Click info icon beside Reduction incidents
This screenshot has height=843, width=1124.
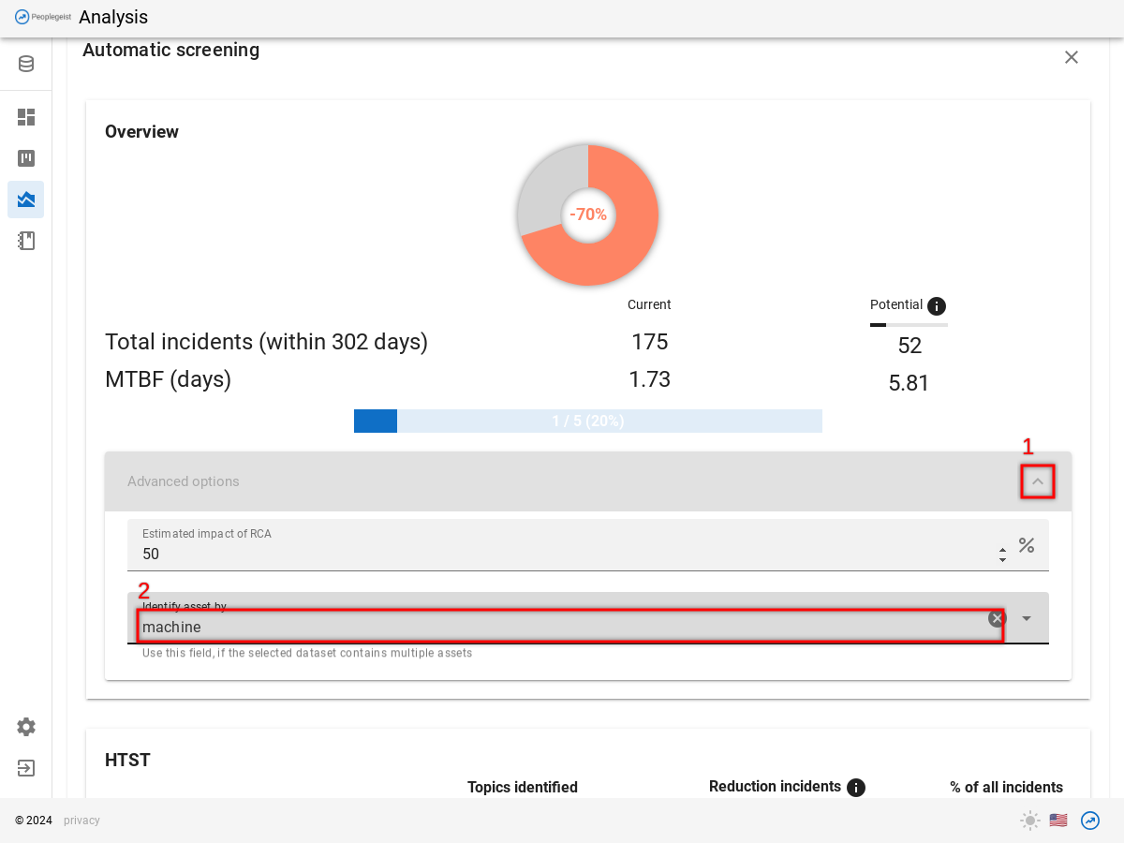point(856,788)
